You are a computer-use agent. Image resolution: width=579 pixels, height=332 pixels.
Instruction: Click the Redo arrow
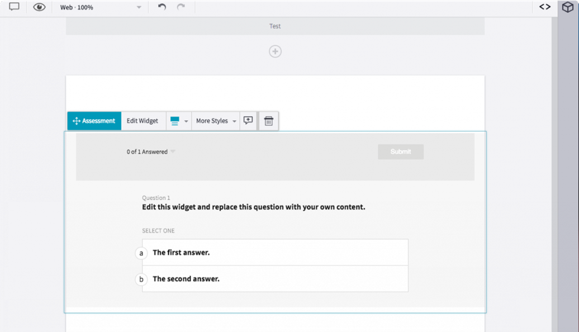click(x=180, y=7)
